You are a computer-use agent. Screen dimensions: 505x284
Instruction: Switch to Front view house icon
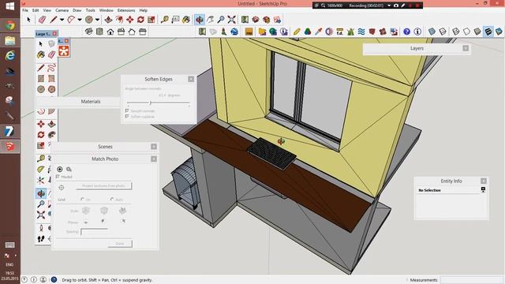(110, 32)
